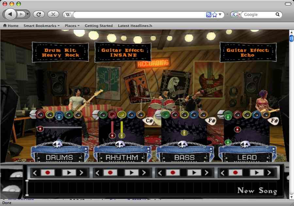
Task: Subscribe via the RSS feed icon
Action: (x=208, y=15)
